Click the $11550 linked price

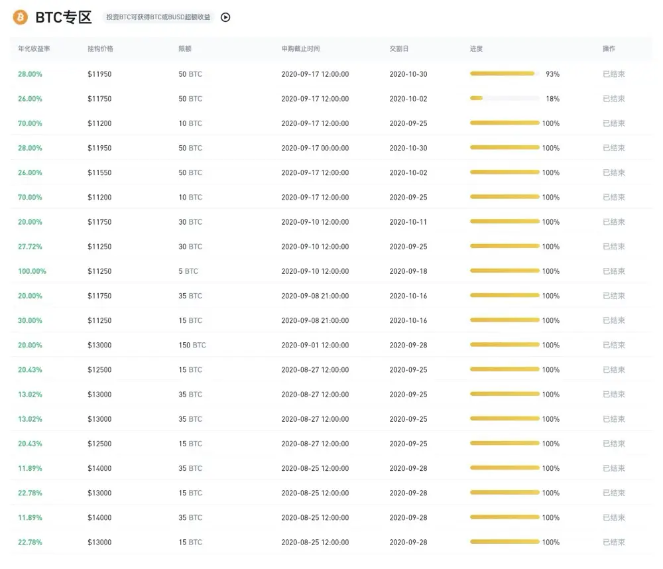(99, 172)
